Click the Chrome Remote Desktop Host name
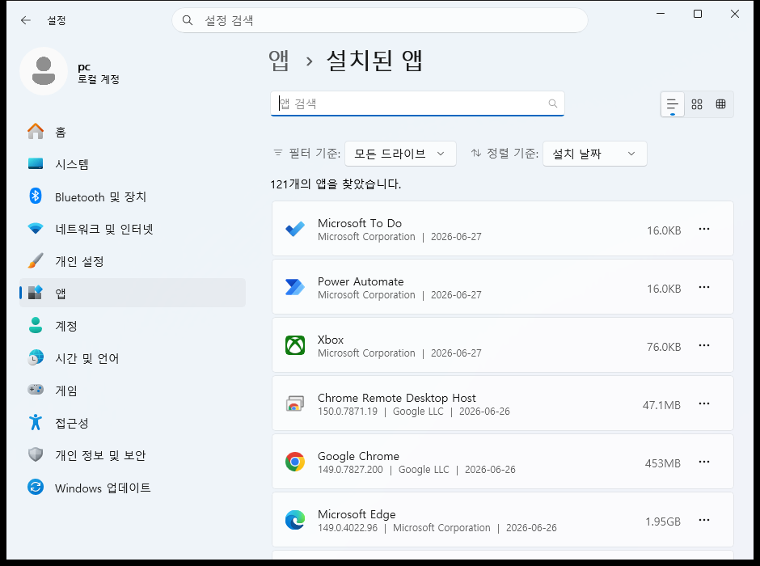This screenshot has height=566, width=760. [396, 398]
